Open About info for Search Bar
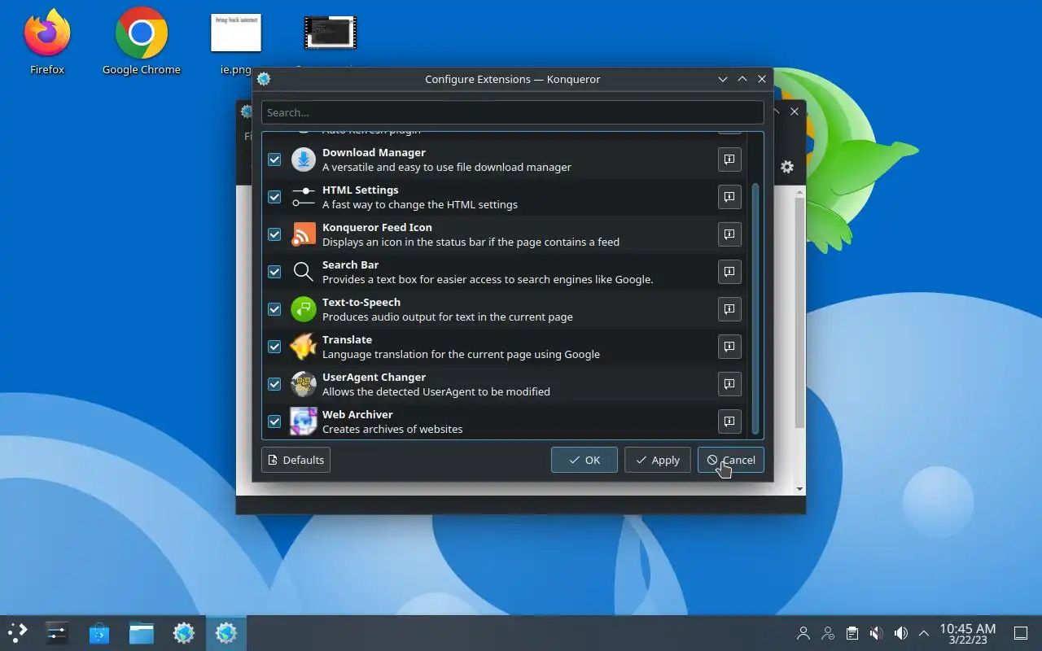The height and width of the screenshot is (651, 1042). 729,272
